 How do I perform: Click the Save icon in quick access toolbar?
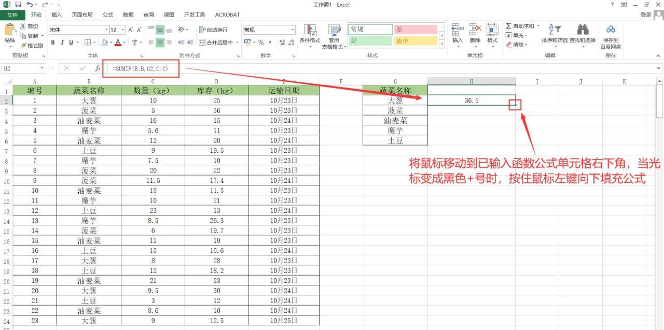click(18, 5)
